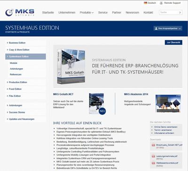The height and width of the screenshot is (171, 188).
Task: Click the MKS software logo
Action: point(20,13)
